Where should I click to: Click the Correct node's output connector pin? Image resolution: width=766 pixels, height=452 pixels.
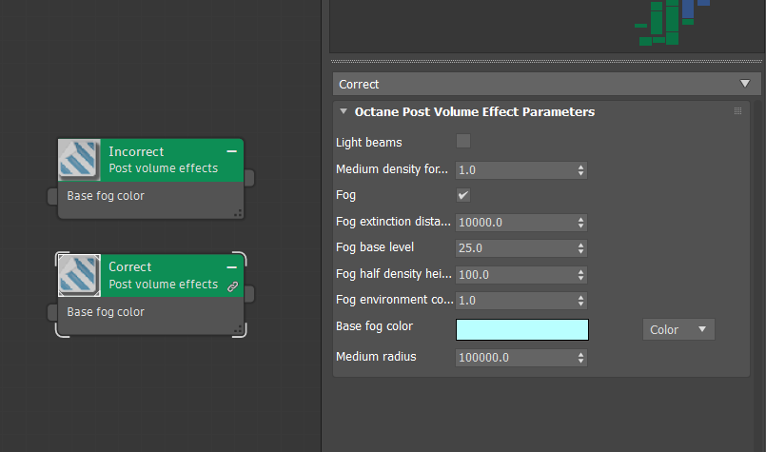(x=249, y=294)
